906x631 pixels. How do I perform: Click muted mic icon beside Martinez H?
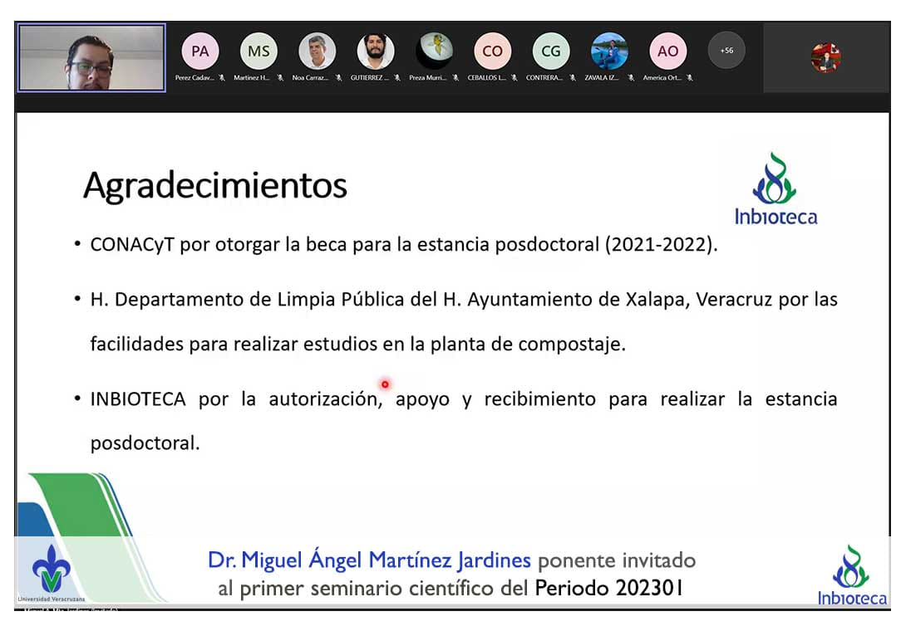click(x=280, y=78)
